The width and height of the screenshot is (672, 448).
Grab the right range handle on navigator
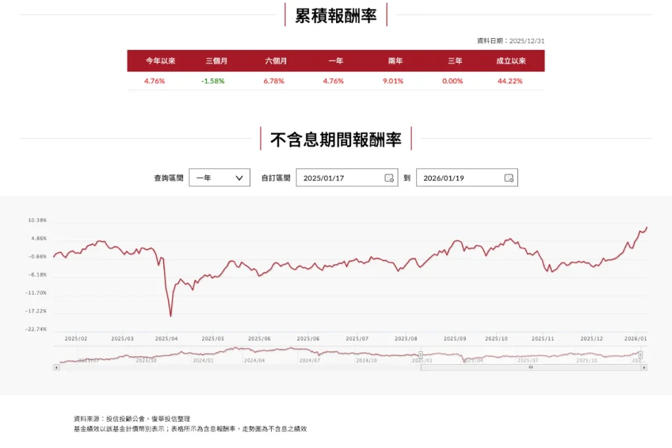coord(640,355)
